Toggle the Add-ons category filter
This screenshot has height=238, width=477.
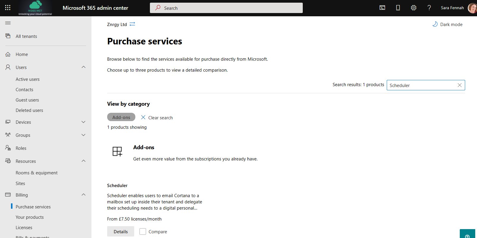click(x=121, y=117)
